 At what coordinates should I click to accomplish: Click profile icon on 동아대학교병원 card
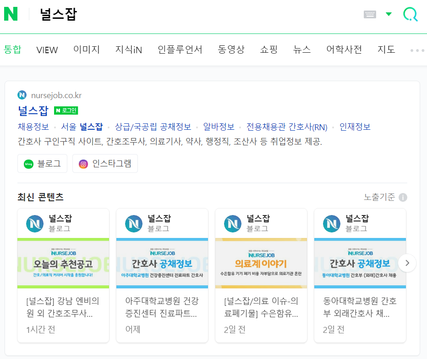(x=332, y=224)
